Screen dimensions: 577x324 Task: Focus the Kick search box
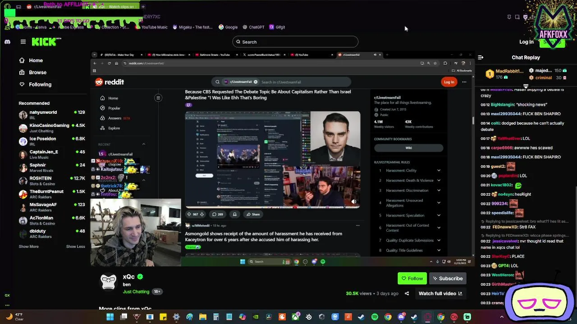[x=295, y=42]
